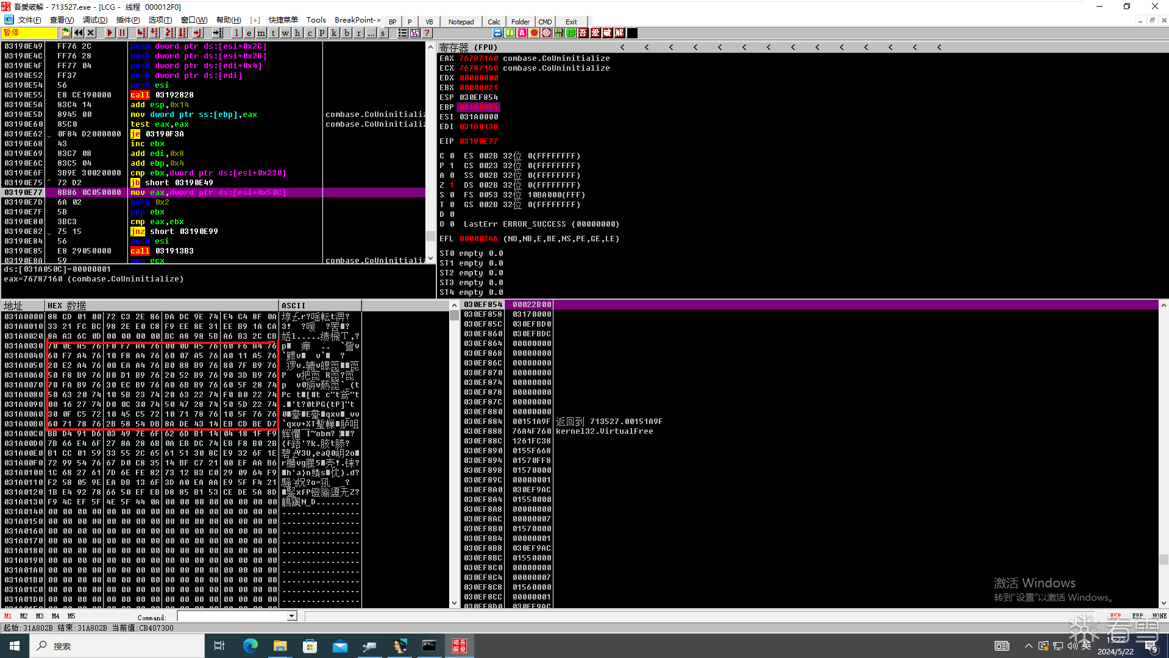
Task: Click the BP shortcut button
Action: click(x=393, y=22)
